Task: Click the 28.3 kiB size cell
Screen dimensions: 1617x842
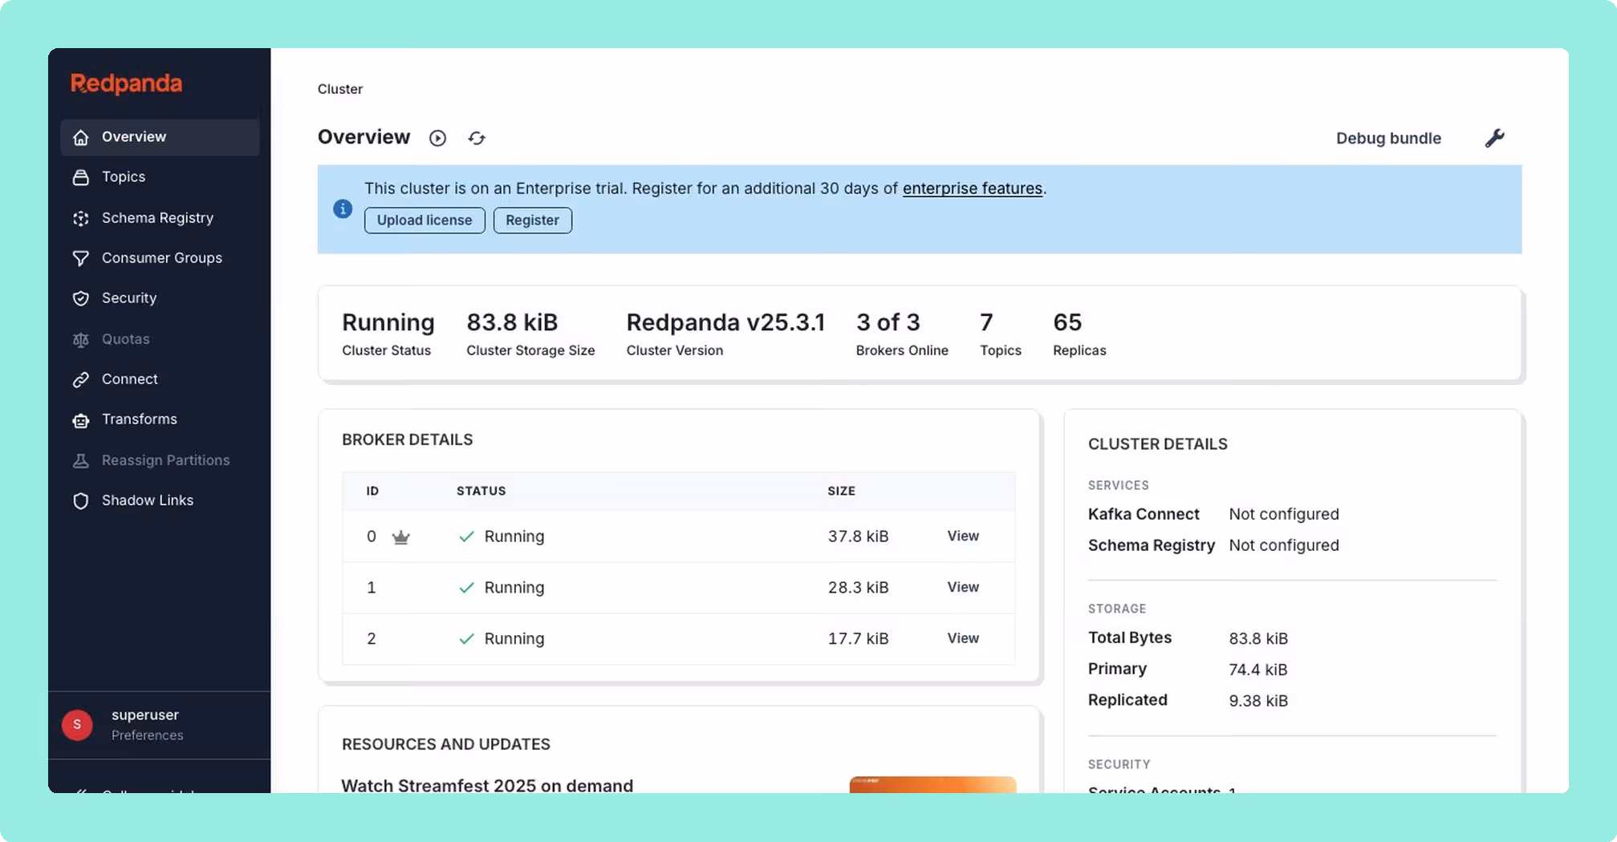Action: (x=858, y=588)
